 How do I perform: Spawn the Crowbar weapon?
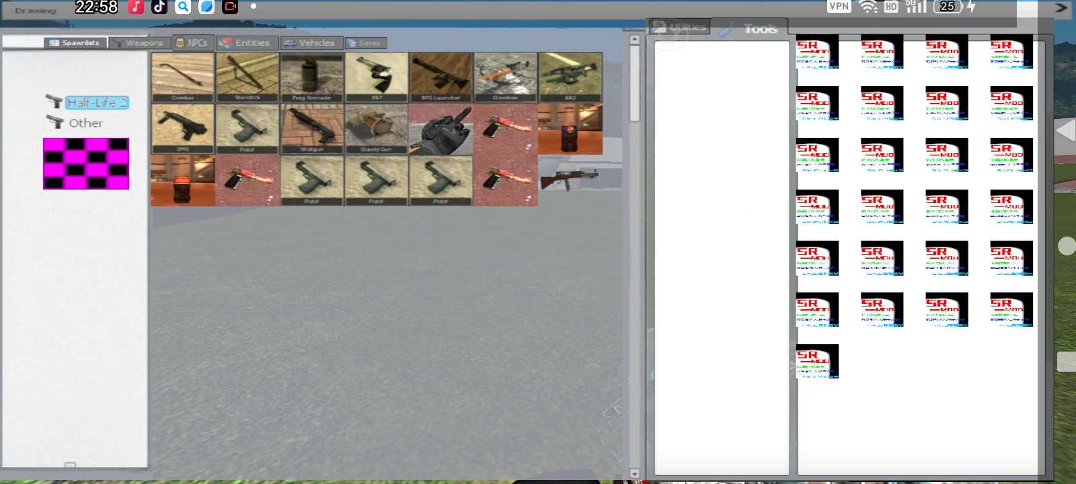pyautogui.click(x=183, y=77)
